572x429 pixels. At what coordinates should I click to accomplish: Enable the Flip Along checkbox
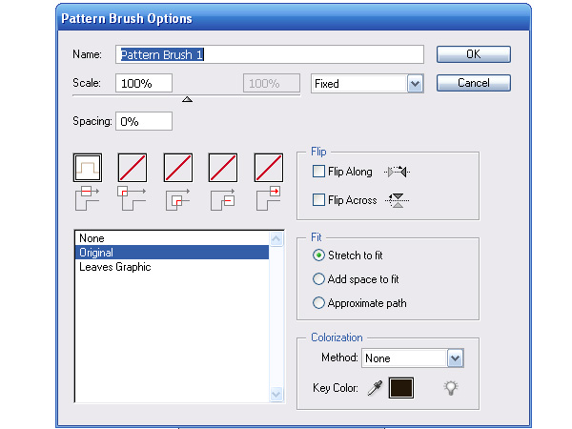[x=318, y=171]
